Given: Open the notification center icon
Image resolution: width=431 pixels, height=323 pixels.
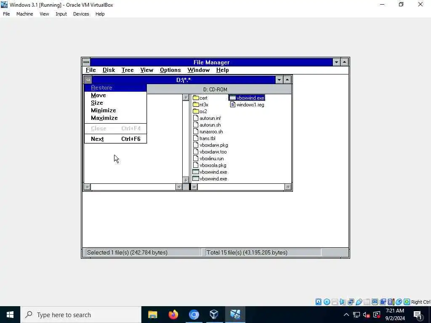Looking at the screenshot, I should click(x=418, y=315).
